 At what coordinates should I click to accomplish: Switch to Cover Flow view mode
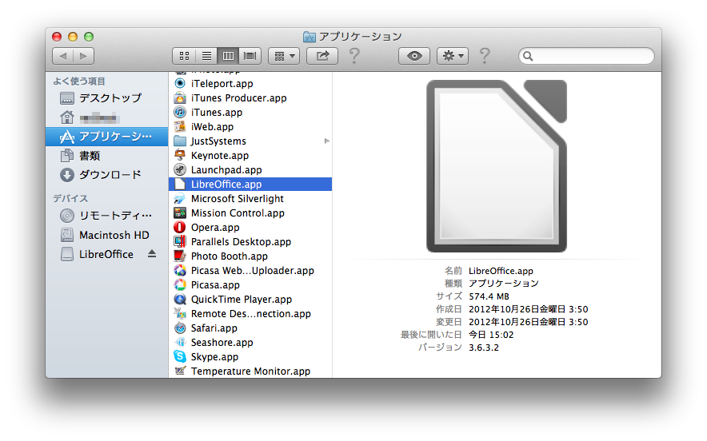[x=250, y=56]
